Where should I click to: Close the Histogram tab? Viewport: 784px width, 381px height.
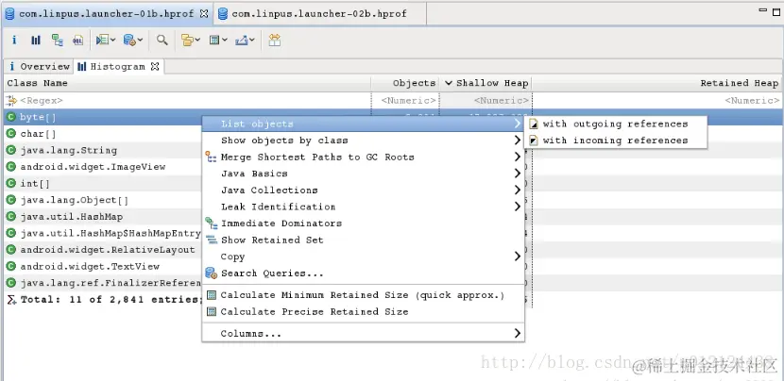(x=155, y=66)
